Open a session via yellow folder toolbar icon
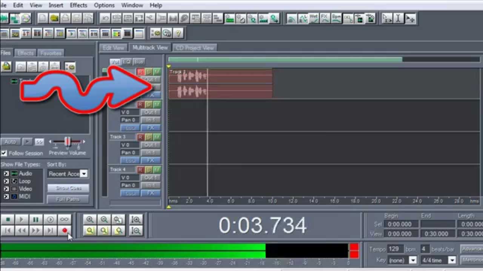Image resolution: width=483 pixels, height=271 pixels. 54,18
